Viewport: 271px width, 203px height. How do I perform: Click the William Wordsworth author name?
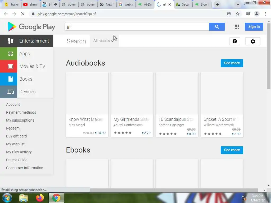pos(219,125)
